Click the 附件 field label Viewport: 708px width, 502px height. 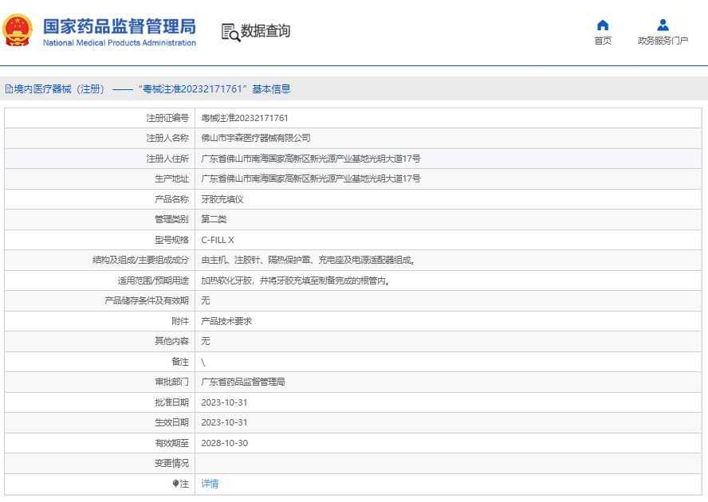coord(180,321)
